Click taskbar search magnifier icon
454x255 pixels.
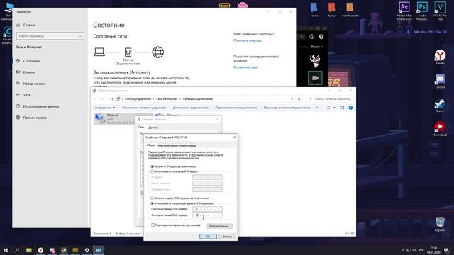(x=17, y=250)
